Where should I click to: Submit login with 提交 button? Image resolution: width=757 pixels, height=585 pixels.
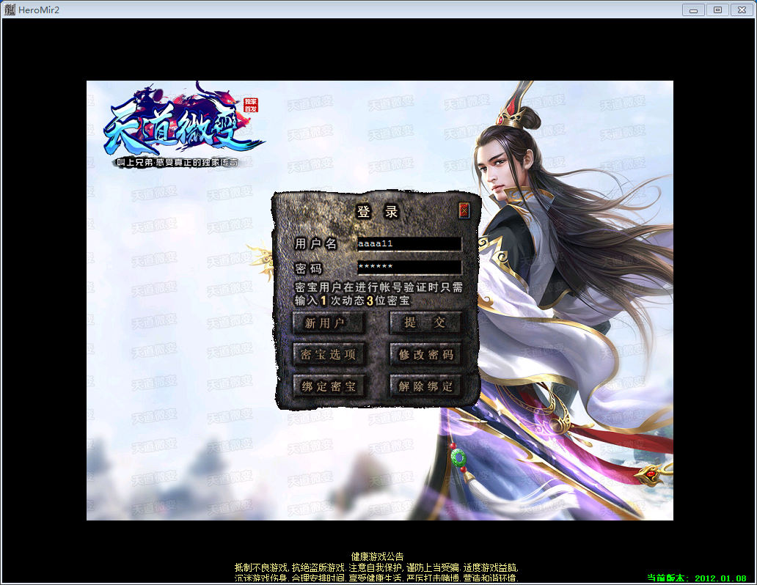pos(425,323)
